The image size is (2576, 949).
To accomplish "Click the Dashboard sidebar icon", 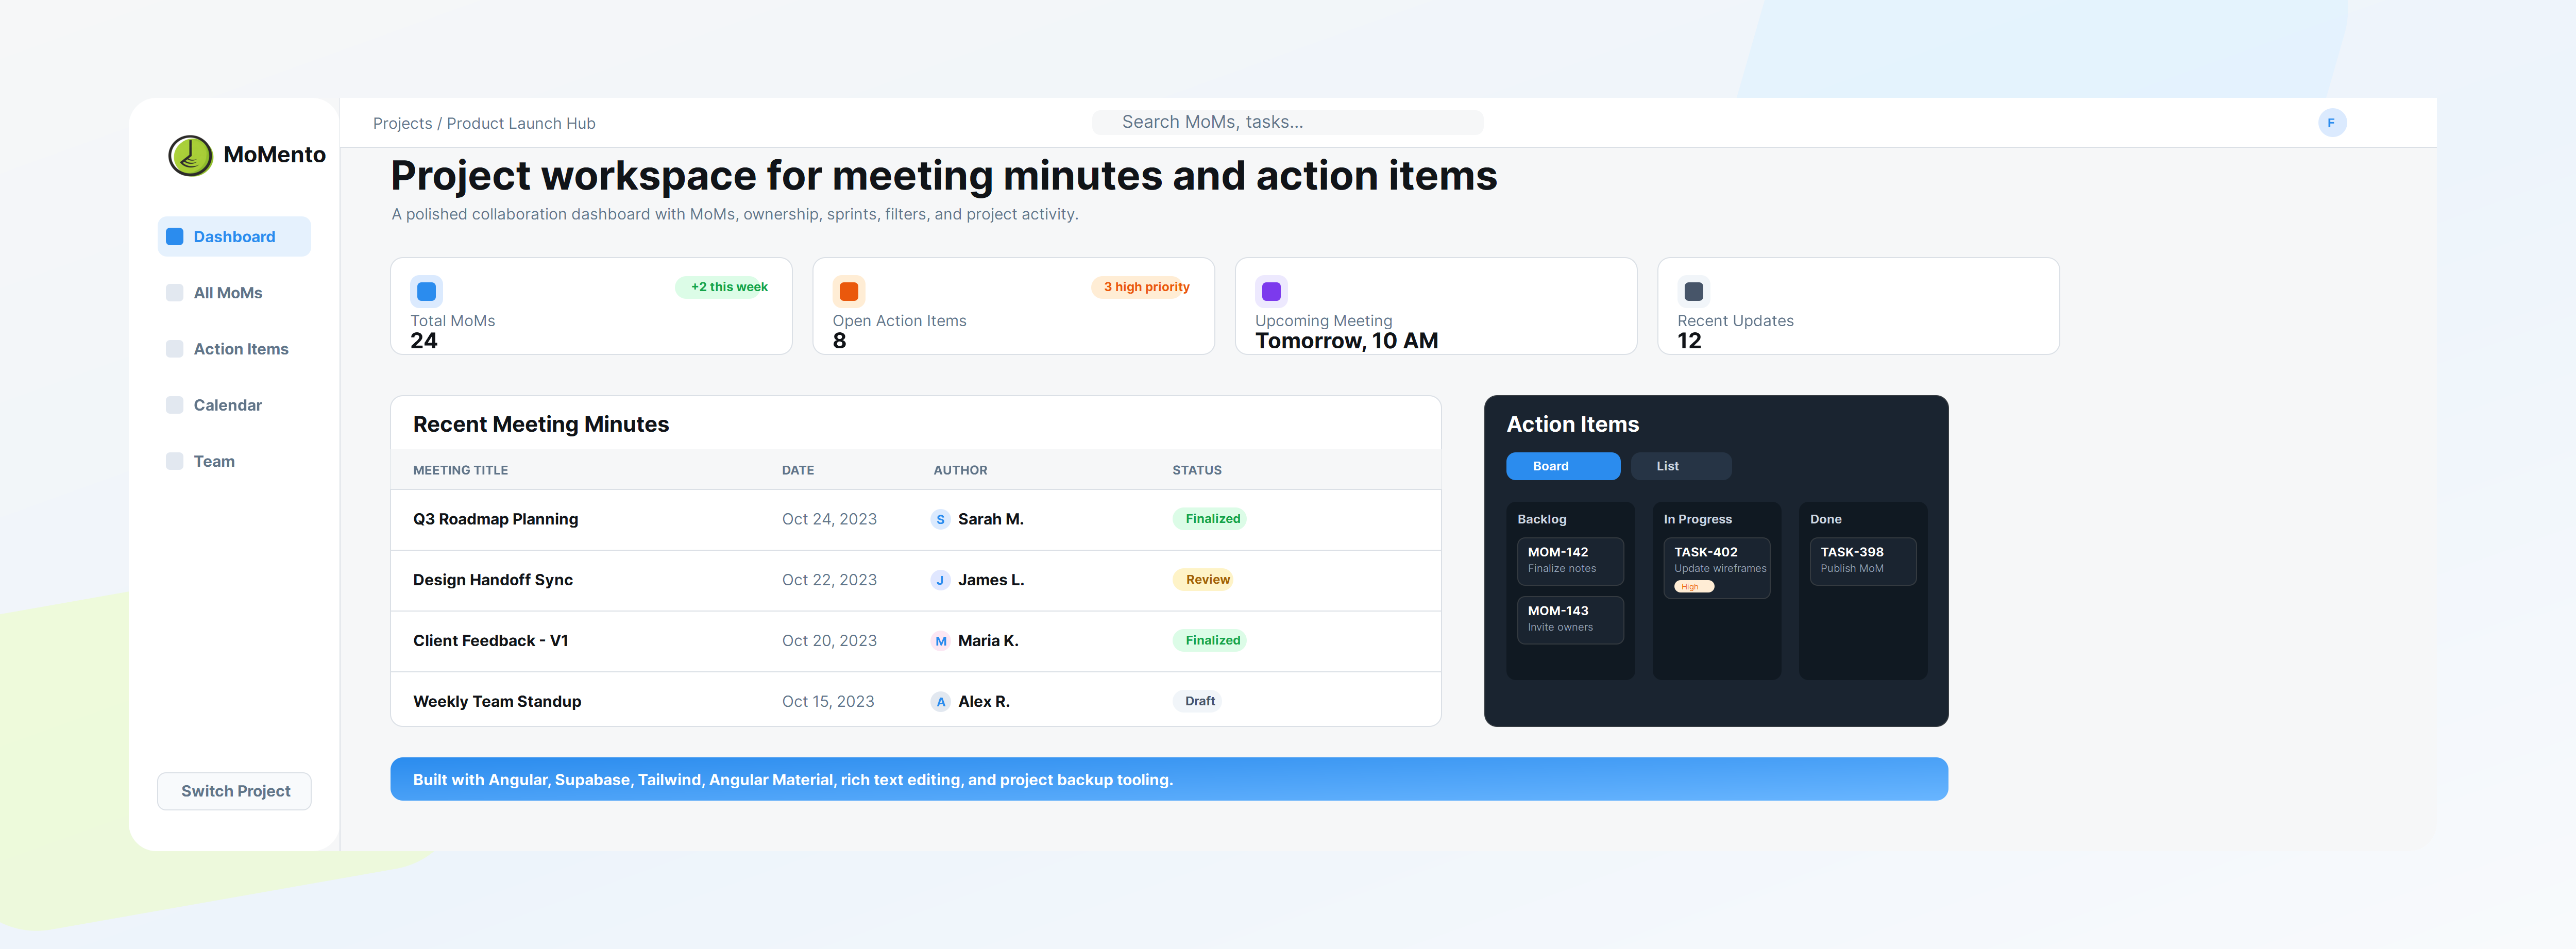I will pos(175,237).
